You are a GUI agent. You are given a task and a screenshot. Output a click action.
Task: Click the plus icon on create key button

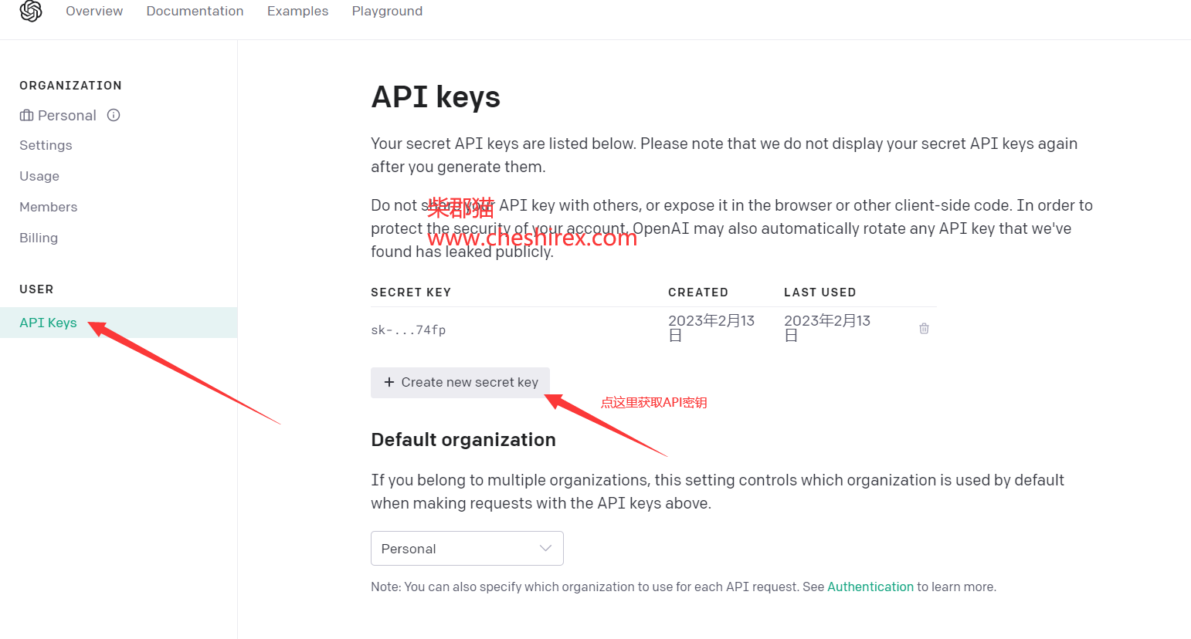pyautogui.click(x=389, y=382)
